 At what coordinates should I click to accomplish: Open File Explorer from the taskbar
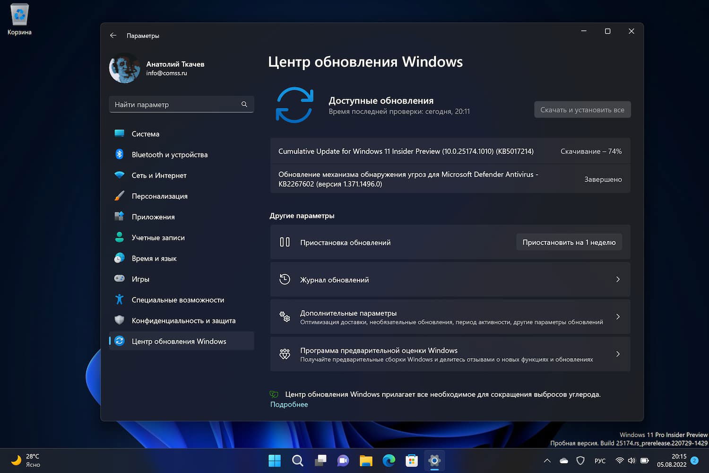coord(366,460)
